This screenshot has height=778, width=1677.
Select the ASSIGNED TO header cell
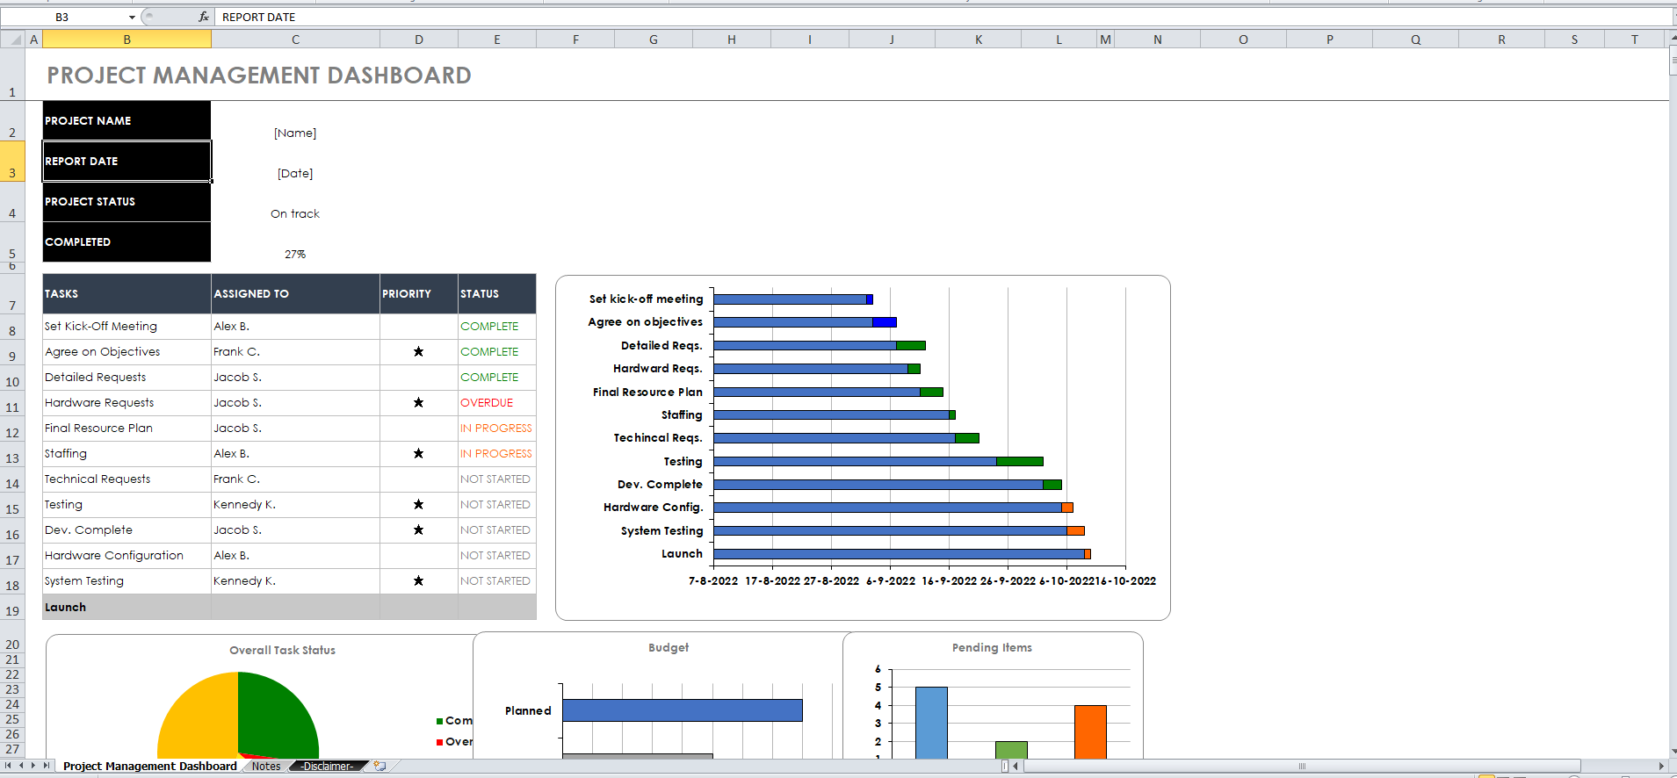point(295,293)
